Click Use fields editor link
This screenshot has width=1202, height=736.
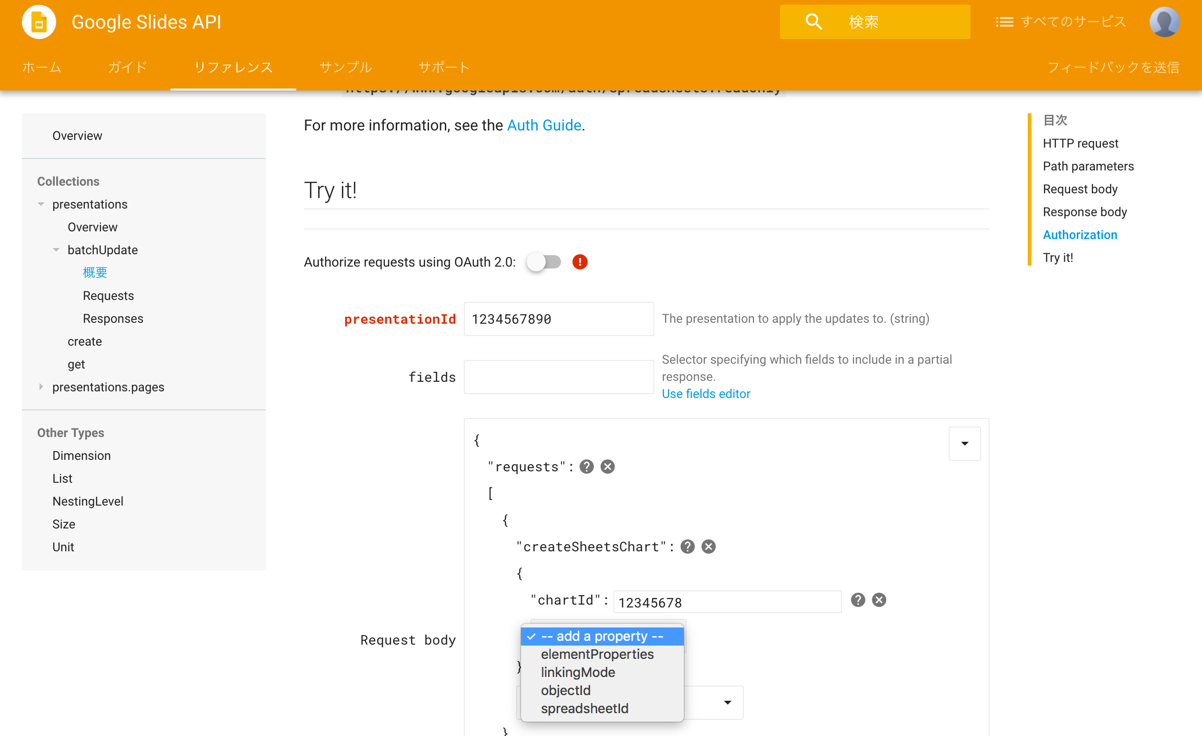click(706, 394)
